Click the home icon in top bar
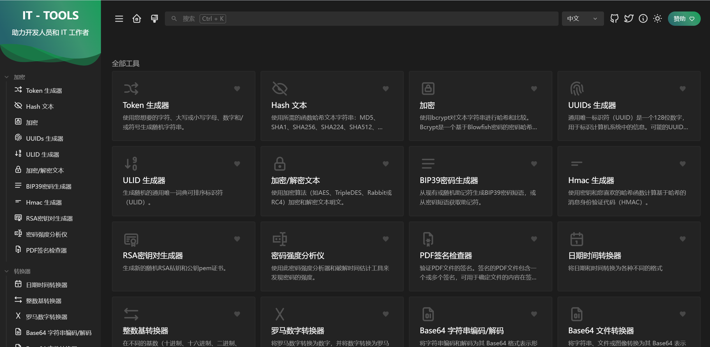Screen dimensions: 710x347 coord(137,19)
